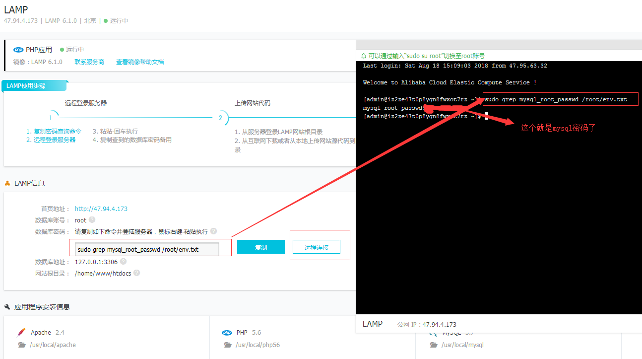Open homepage link http://47.94.4.173
The height and width of the screenshot is (359, 642).
[x=101, y=209]
